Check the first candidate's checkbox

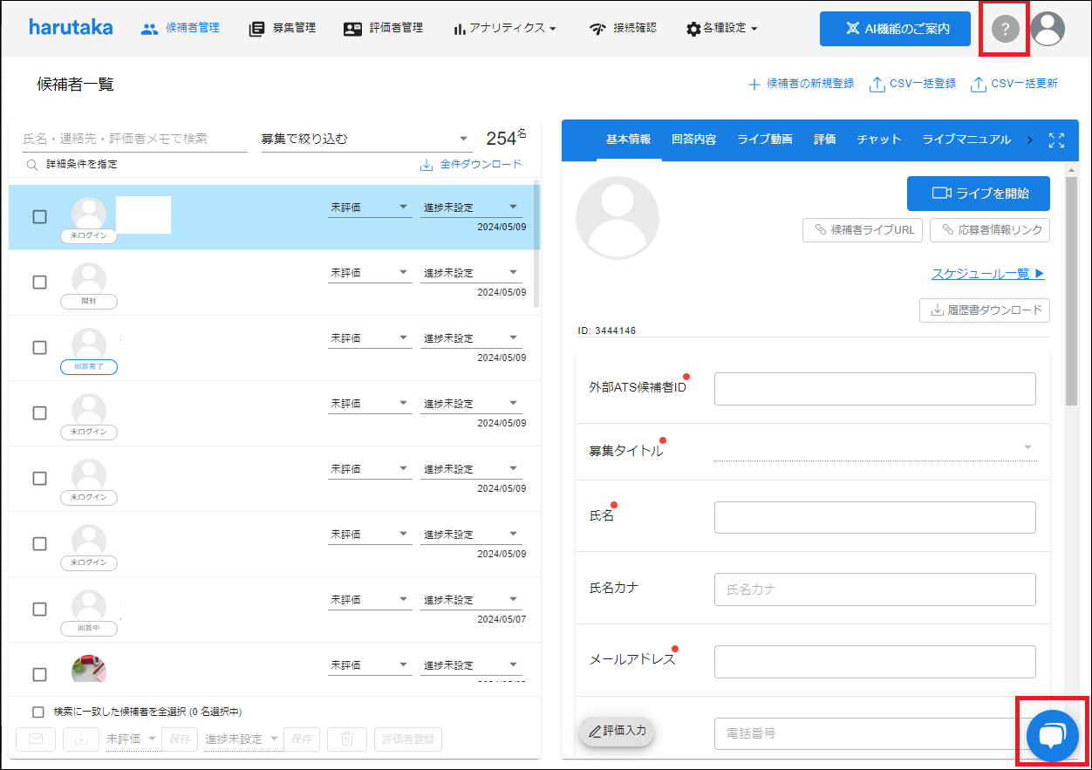coord(39,217)
